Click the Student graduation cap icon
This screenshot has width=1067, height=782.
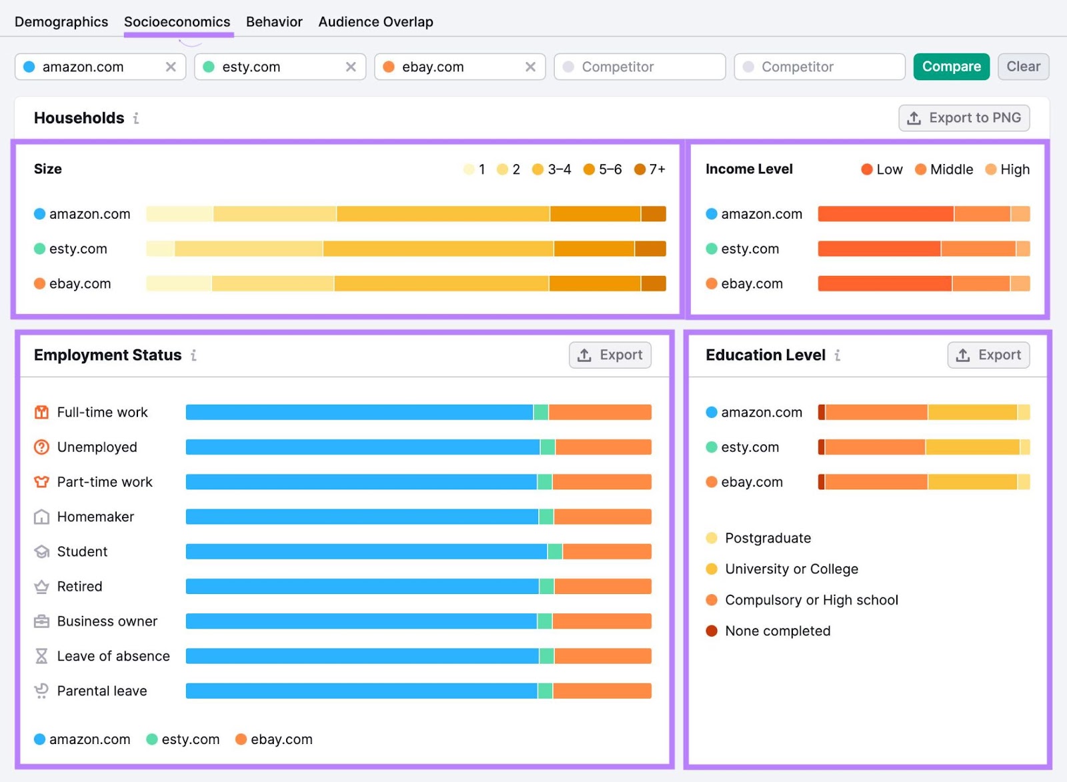pyautogui.click(x=41, y=551)
